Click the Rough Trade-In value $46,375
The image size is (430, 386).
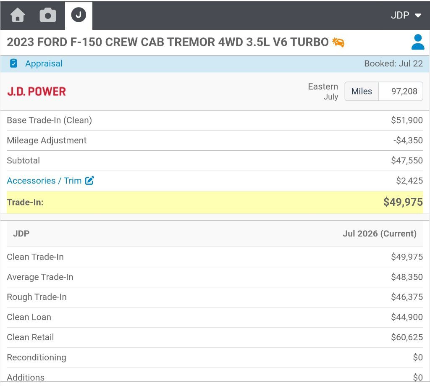(x=406, y=297)
